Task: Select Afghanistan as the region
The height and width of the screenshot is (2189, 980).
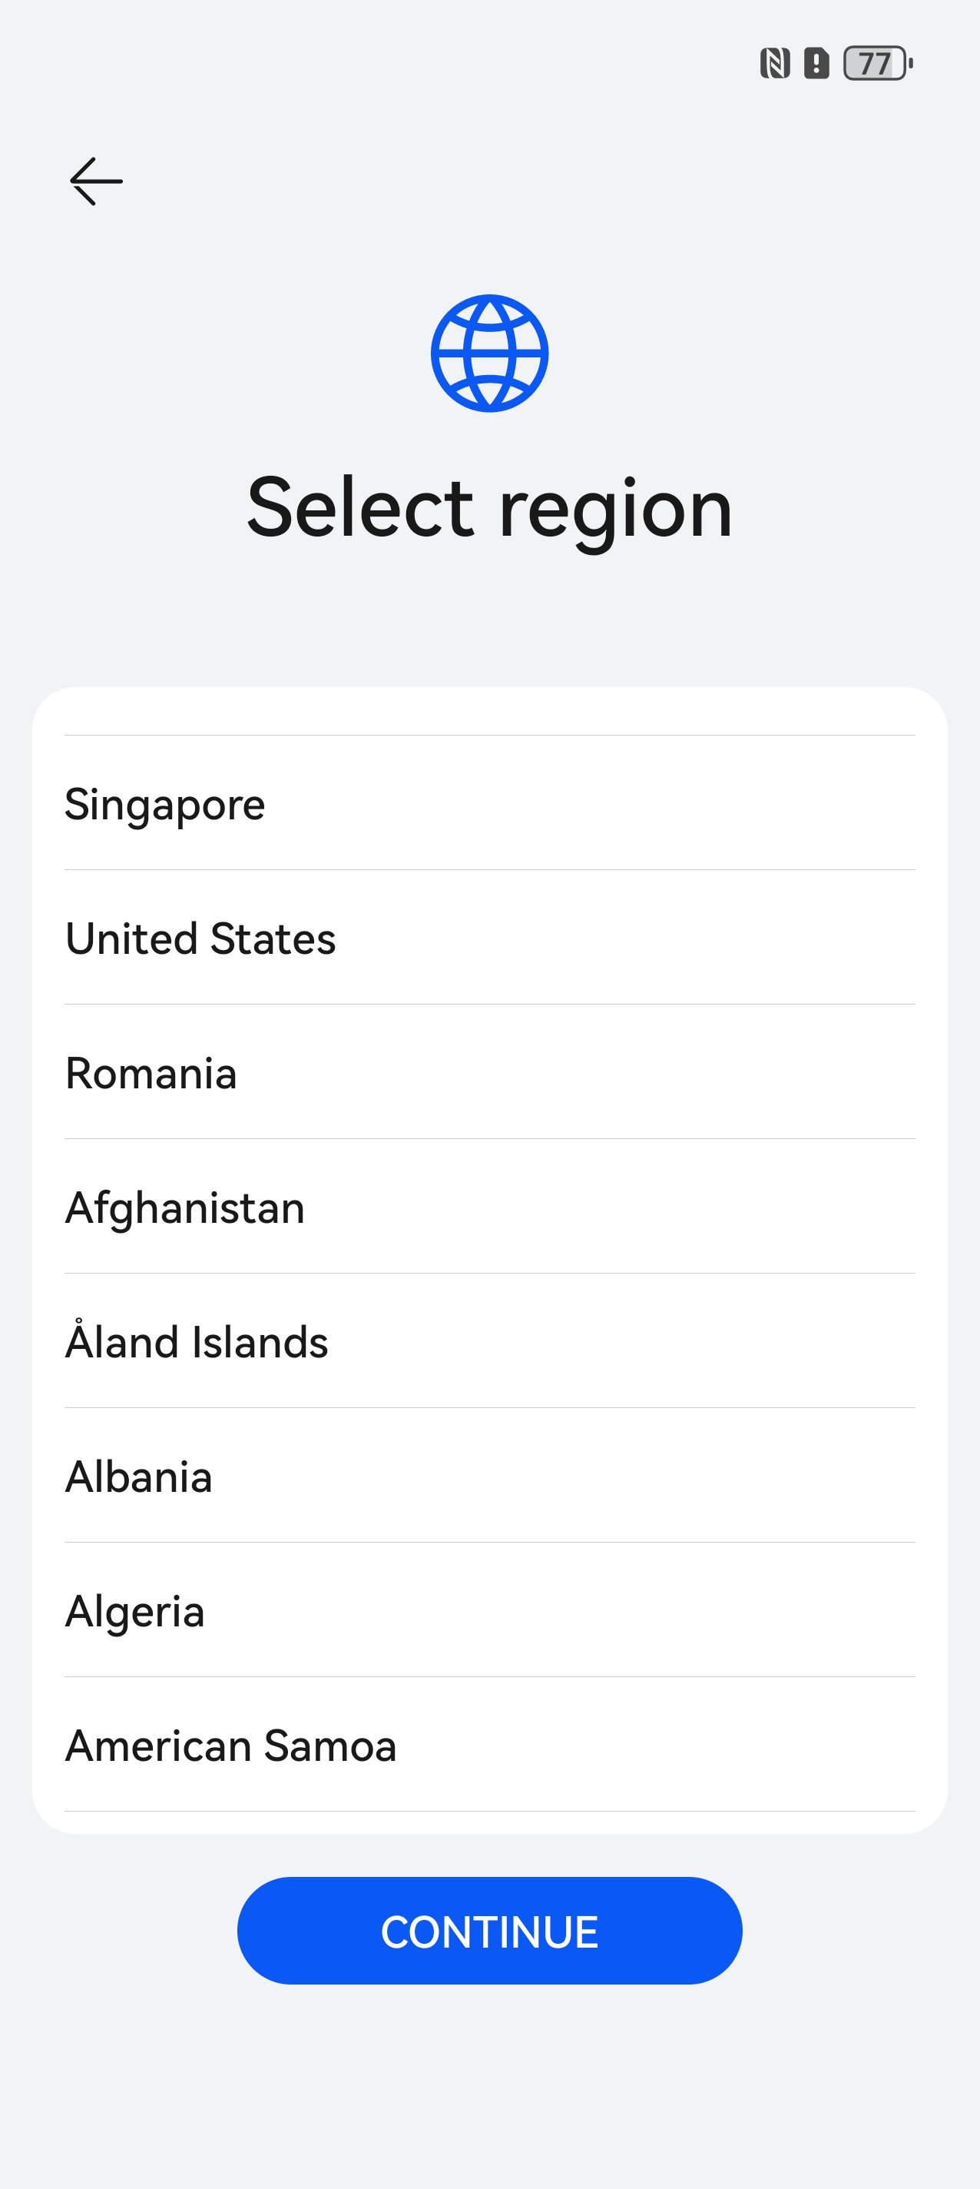Action: pyautogui.click(x=489, y=1207)
